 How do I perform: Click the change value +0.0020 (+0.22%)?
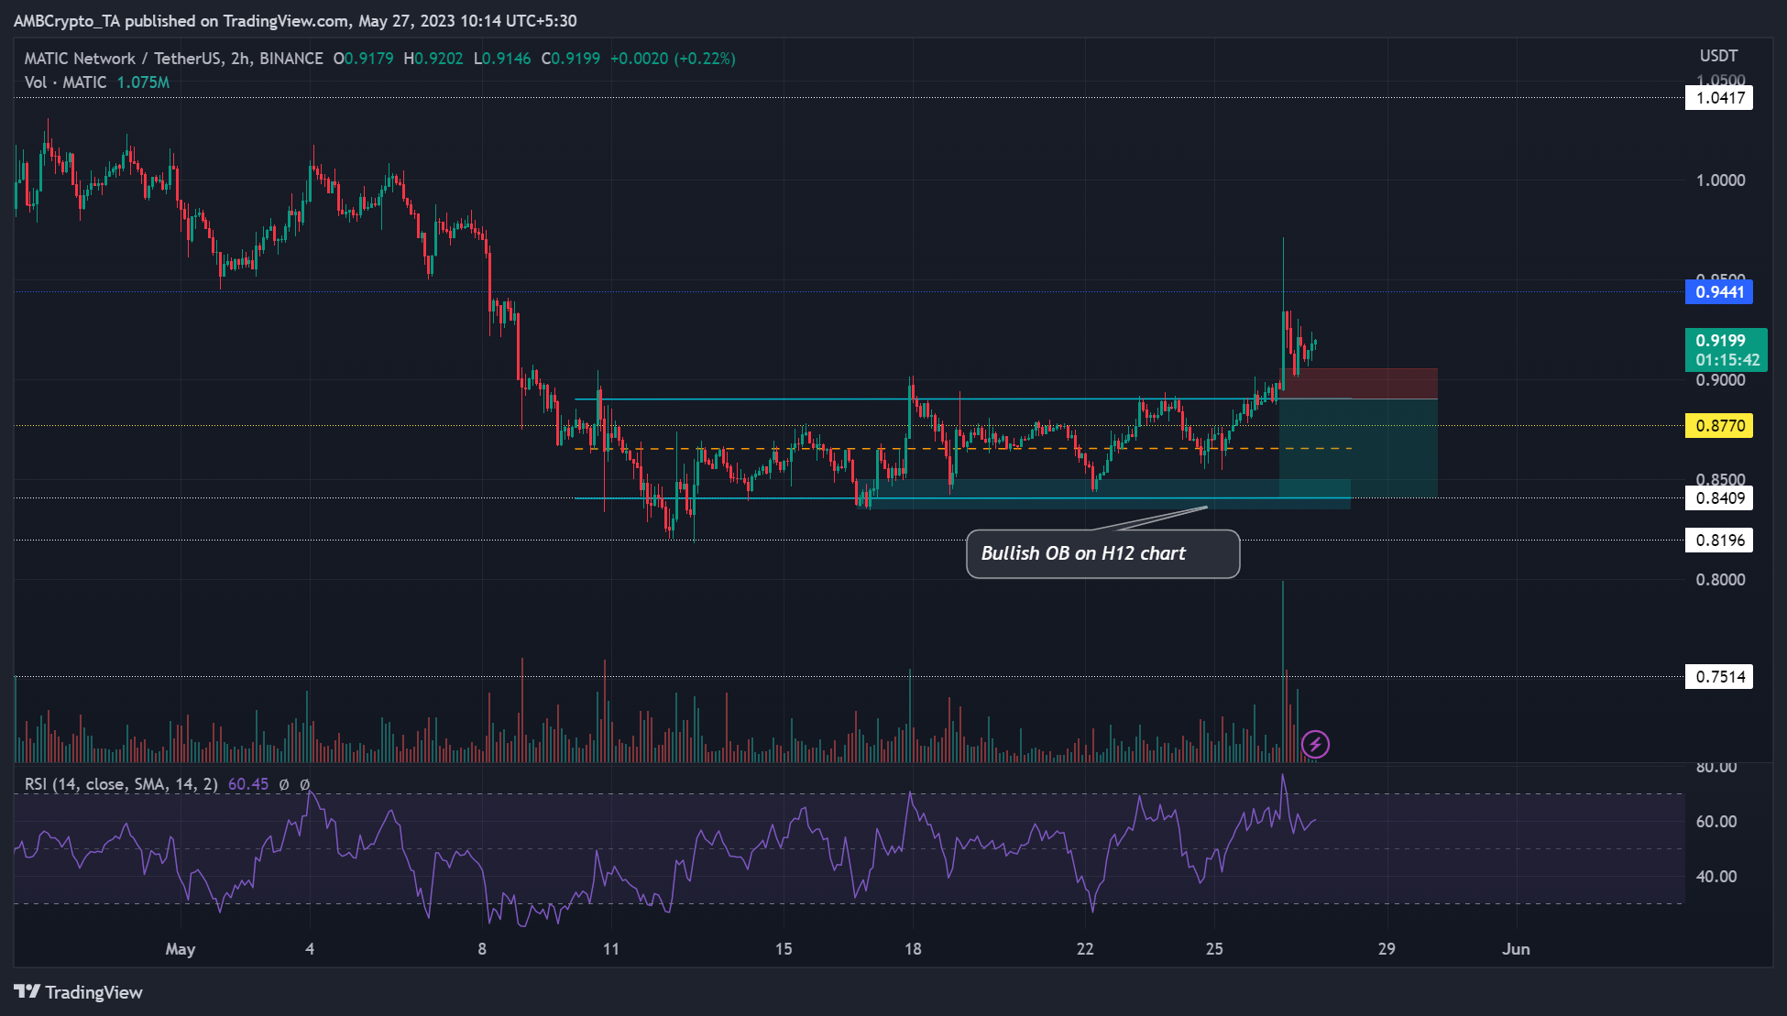click(673, 59)
